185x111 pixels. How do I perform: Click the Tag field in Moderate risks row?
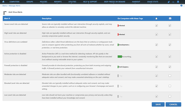(x=120, y=76)
